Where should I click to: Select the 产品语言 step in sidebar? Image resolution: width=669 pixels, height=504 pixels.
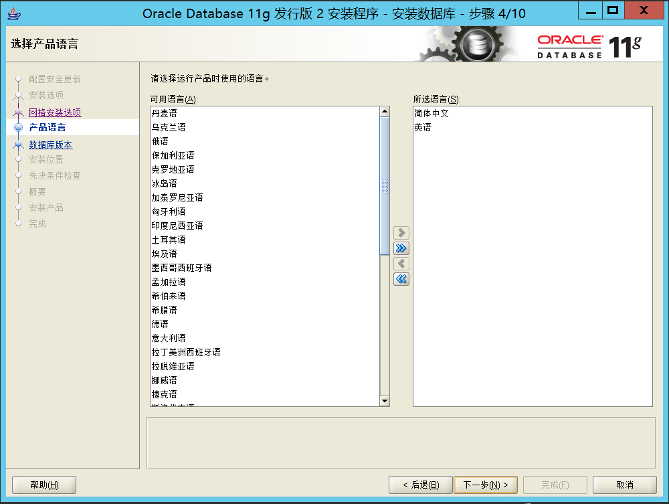(x=47, y=127)
